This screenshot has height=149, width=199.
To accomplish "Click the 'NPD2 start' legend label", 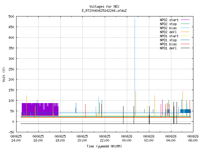I will (169, 20).
